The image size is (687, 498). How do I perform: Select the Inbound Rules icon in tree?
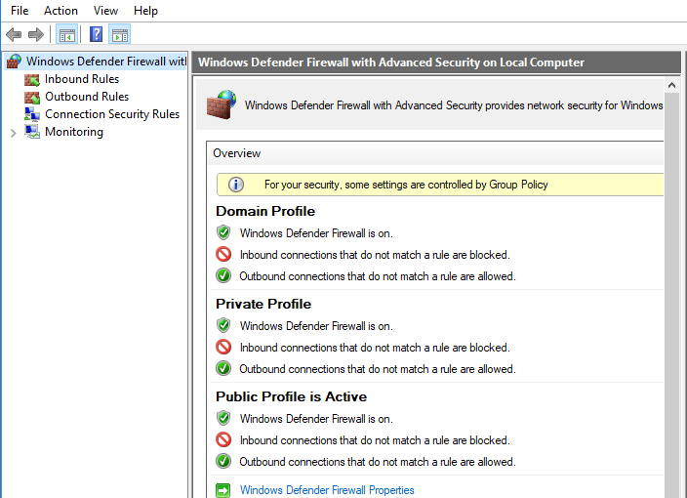[32, 79]
